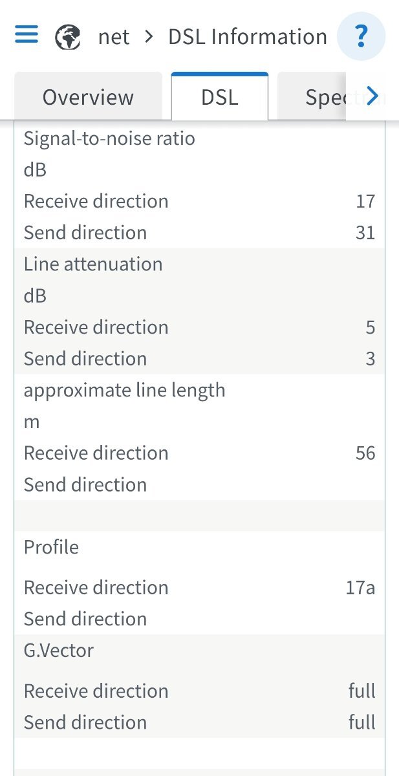Click signal-to-noise send value 31
The height and width of the screenshot is (776, 399).
click(x=365, y=233)
